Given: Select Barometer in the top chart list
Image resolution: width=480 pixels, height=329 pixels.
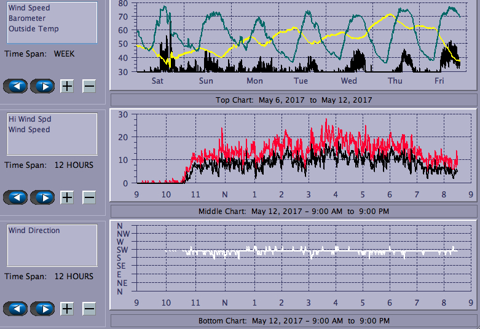Looking at the screenshot, I should [x=26, y=18].
